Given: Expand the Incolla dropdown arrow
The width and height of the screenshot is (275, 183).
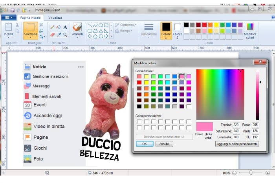Looking at the screenshot, I should [8, 37].
